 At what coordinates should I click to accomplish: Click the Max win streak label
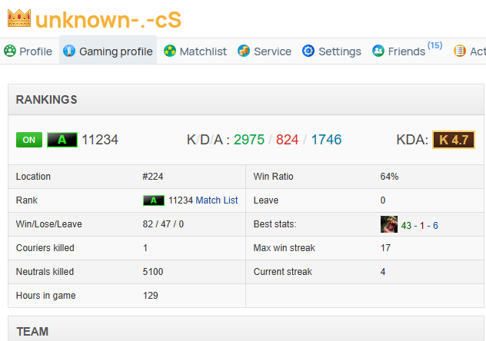285,248
